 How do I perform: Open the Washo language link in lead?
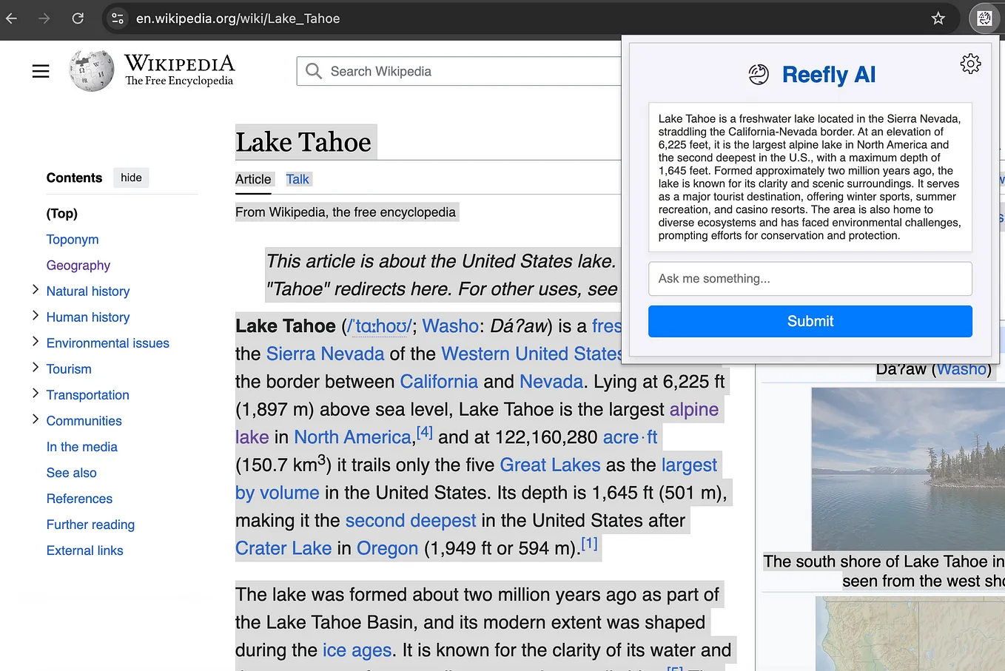tap(451, 326)
